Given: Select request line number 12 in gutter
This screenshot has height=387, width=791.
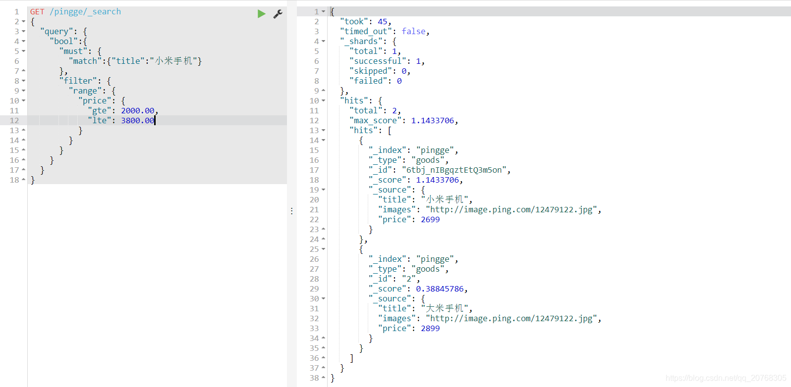Looking at the screenshot, I should [14, 121].
